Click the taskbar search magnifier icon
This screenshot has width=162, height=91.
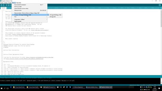click(5, 88)
